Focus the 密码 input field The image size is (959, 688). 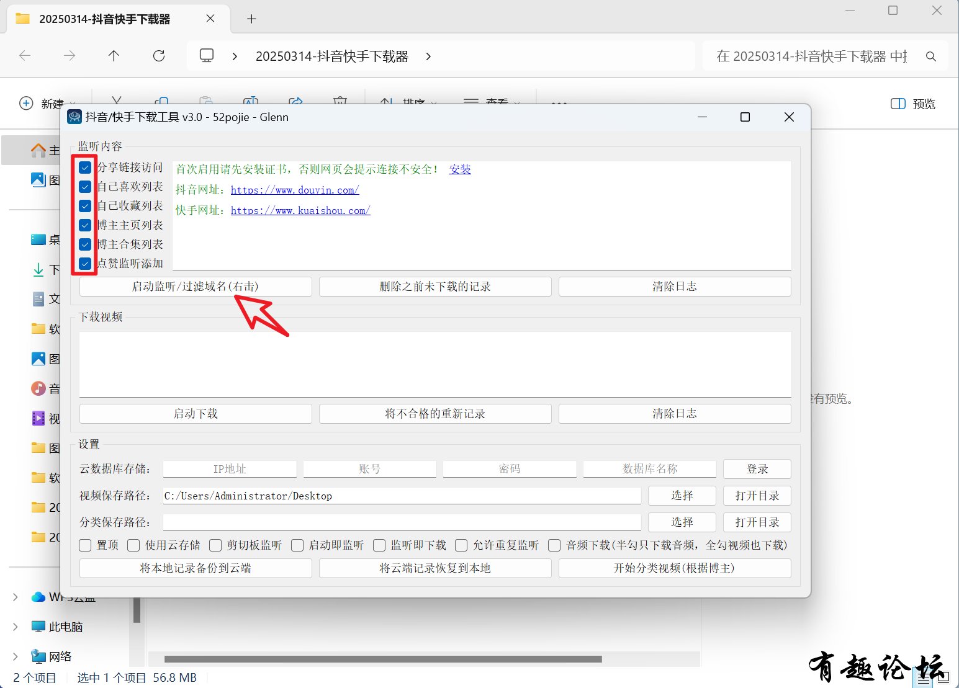tap(510, 469)
